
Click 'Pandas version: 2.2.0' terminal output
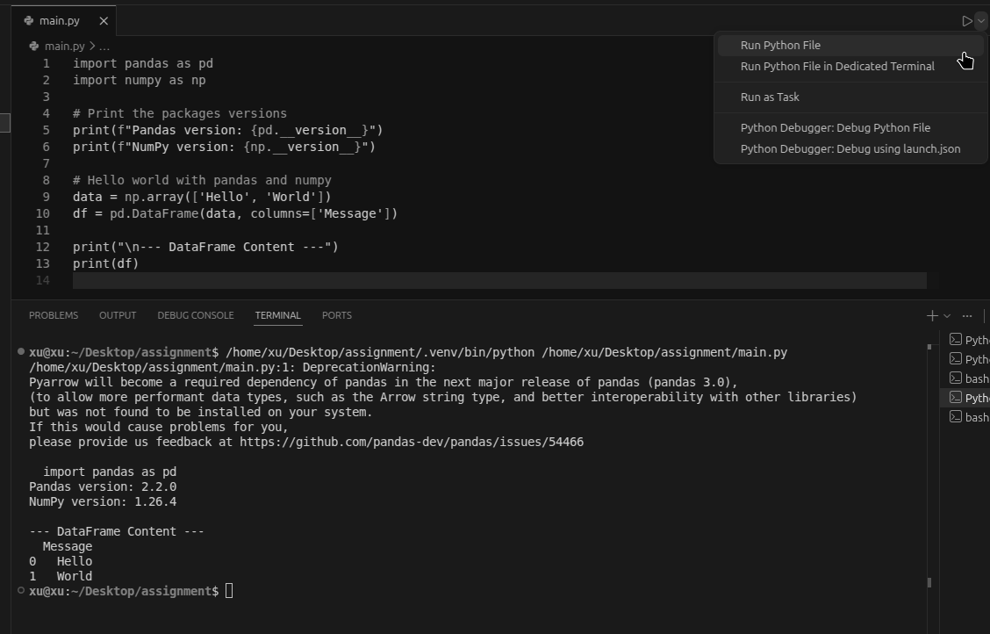point(103,486)
